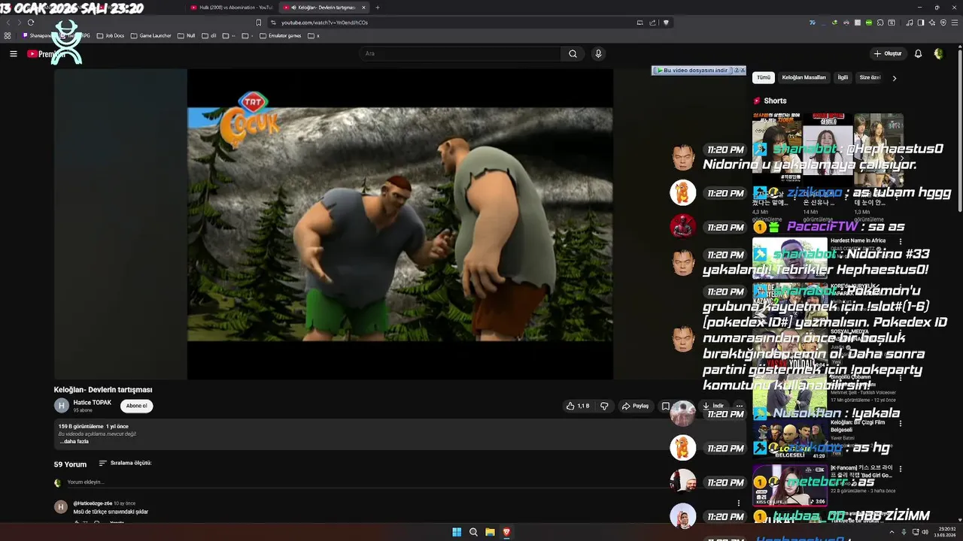Image resolution: width=963 pixels, height=541 pixels.
Task: Open File Explorer from the taskbar
Action: point(490,532)
